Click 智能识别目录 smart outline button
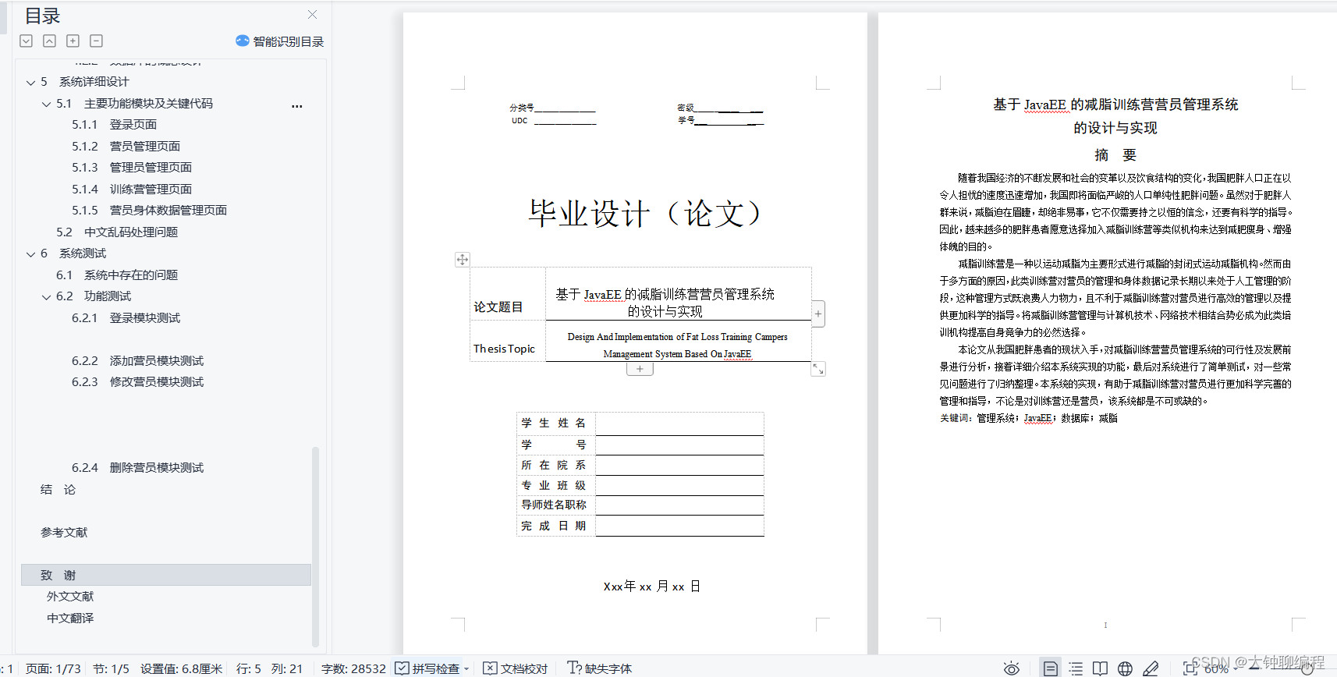This screenshot has height=677, width=1337. click(x=279, y=41)
